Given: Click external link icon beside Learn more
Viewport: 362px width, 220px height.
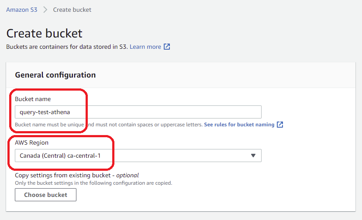Looking at the screenshot, I should (x=167, y=47).
